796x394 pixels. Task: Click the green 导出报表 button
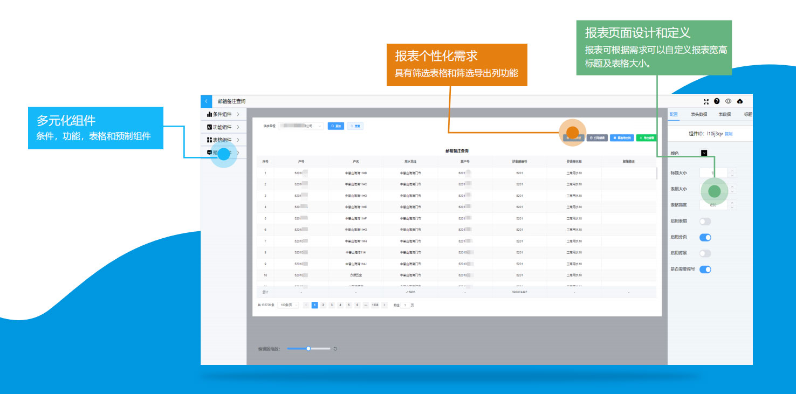pos(646,138)
